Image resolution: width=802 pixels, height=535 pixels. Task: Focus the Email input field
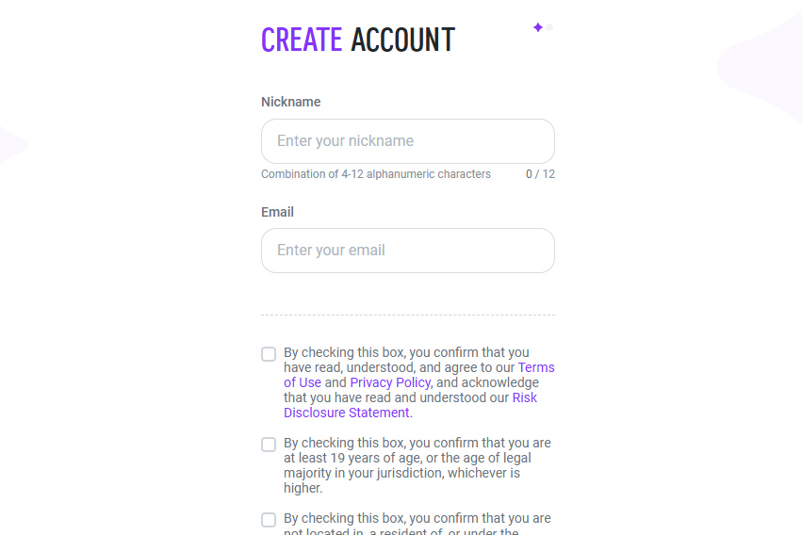pos(407,251)
